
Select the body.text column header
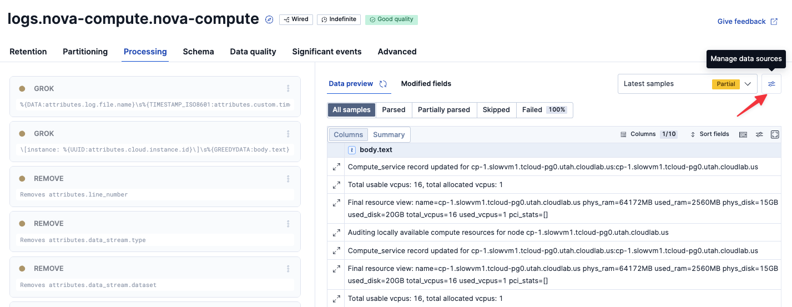coord(376,150)
